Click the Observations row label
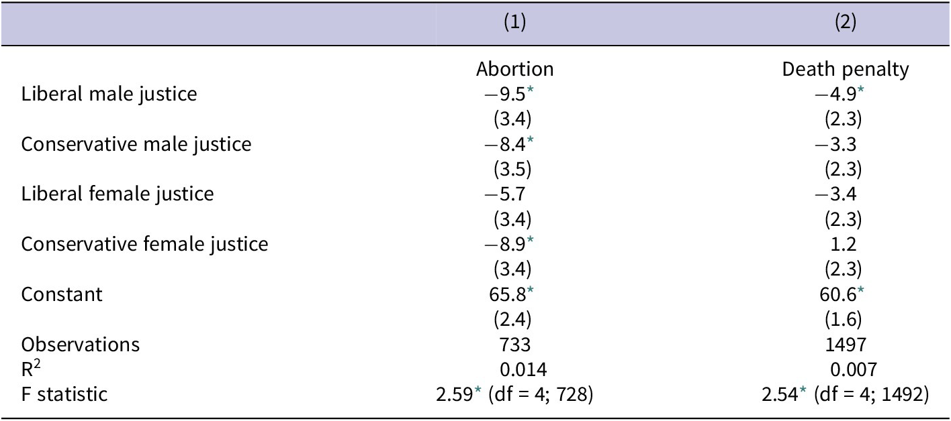The height and width of the screenshot is (421, 951). (81, 344)
